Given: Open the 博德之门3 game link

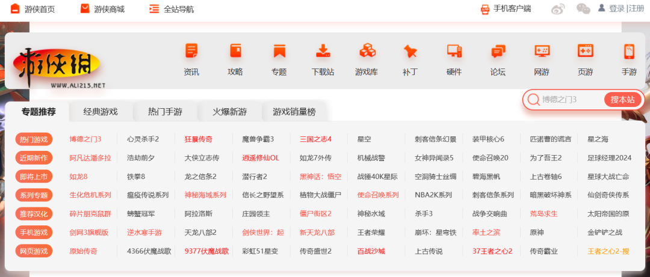Looking at the screenshot, I should pos(85,139).
